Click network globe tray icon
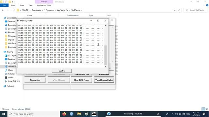 (184, 114)
